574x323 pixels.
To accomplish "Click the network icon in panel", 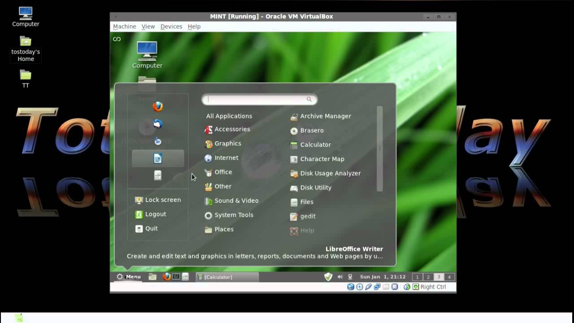I will click(350, 277).
